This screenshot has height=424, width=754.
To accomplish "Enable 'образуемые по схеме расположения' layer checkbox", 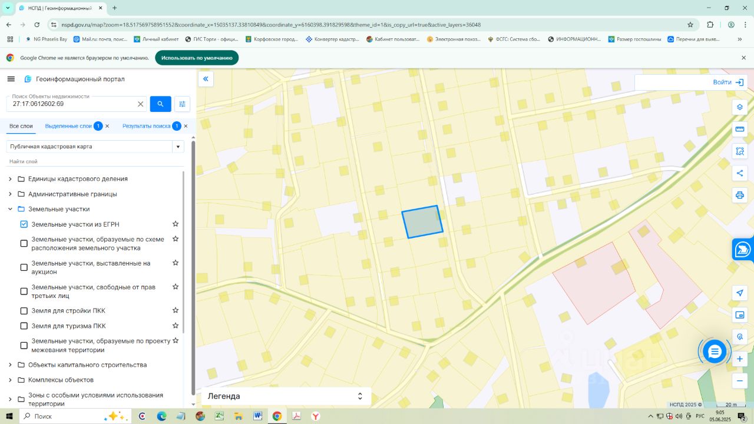I will [x=24, y=243].
